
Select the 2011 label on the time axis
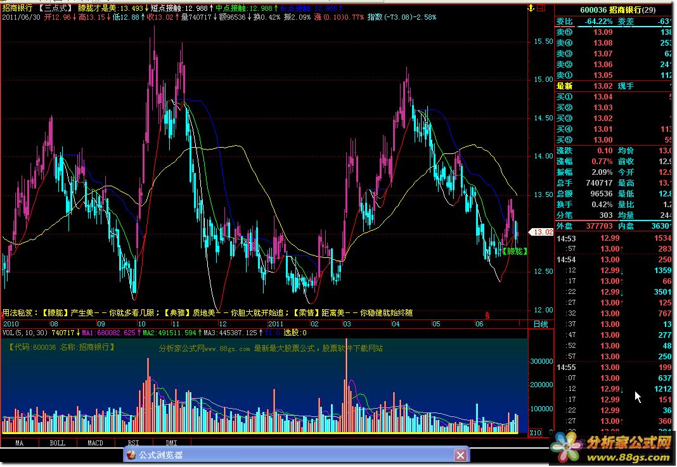click(276, 324)
